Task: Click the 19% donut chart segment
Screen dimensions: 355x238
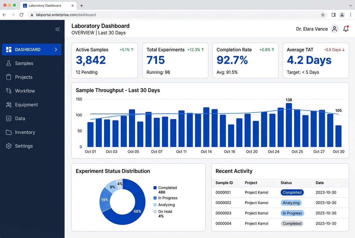Action: pyautogui.click(x=105, y=200)
